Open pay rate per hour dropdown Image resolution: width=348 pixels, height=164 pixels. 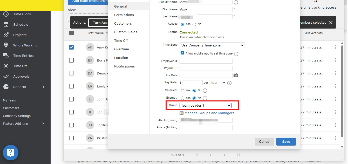tap(217, 83)
